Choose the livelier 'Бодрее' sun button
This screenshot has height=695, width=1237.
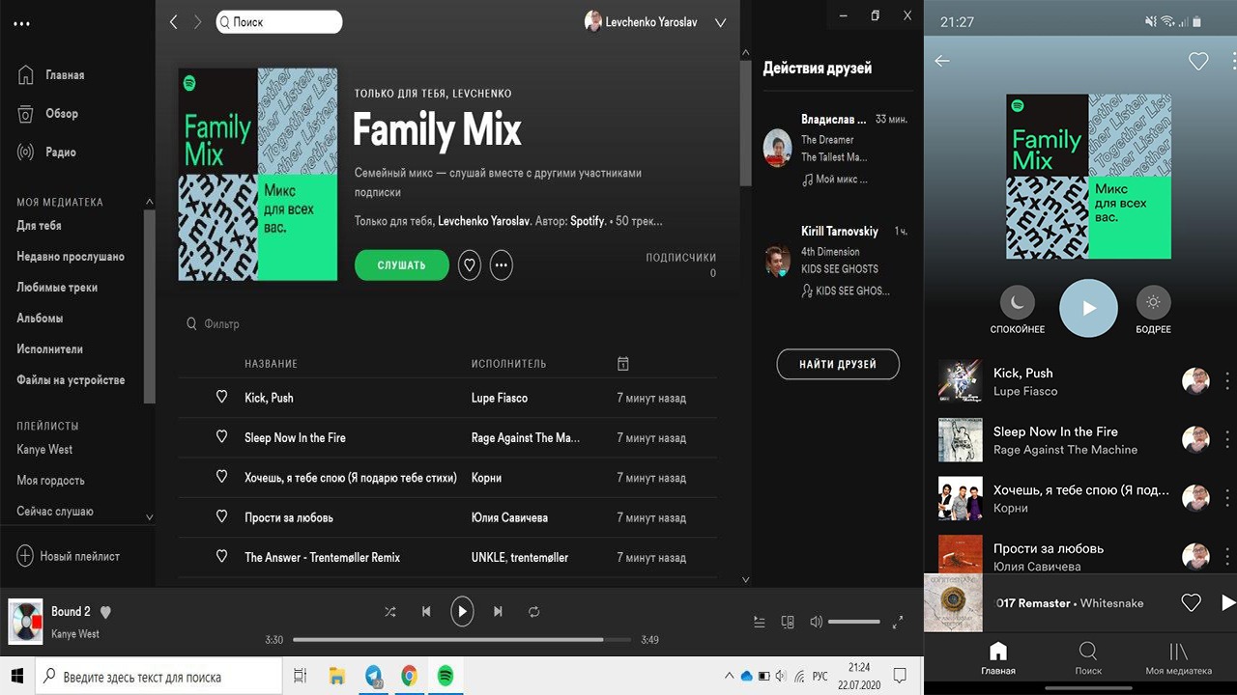point(1153,303)
